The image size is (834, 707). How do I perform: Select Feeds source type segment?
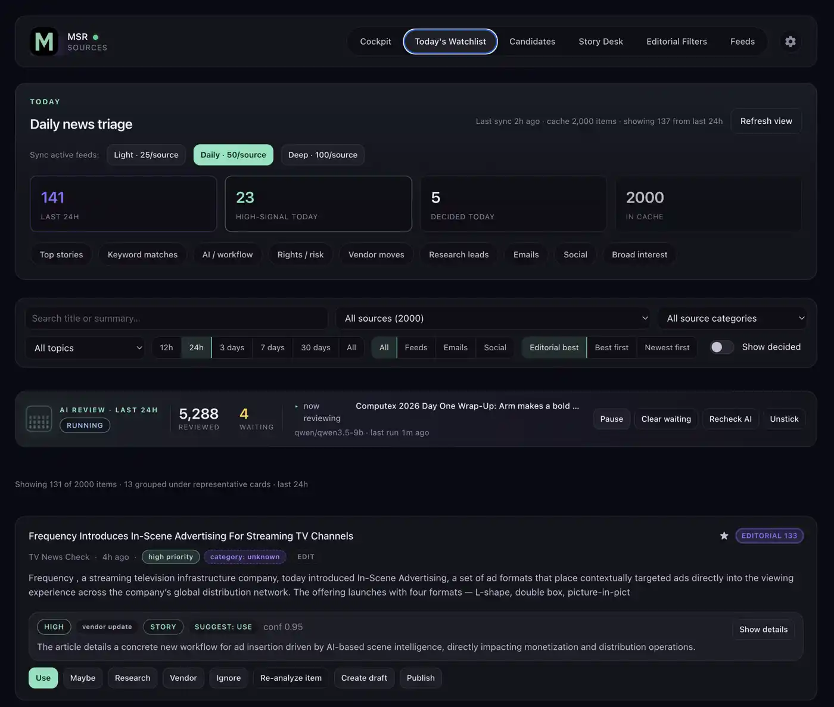pos(416,347)
